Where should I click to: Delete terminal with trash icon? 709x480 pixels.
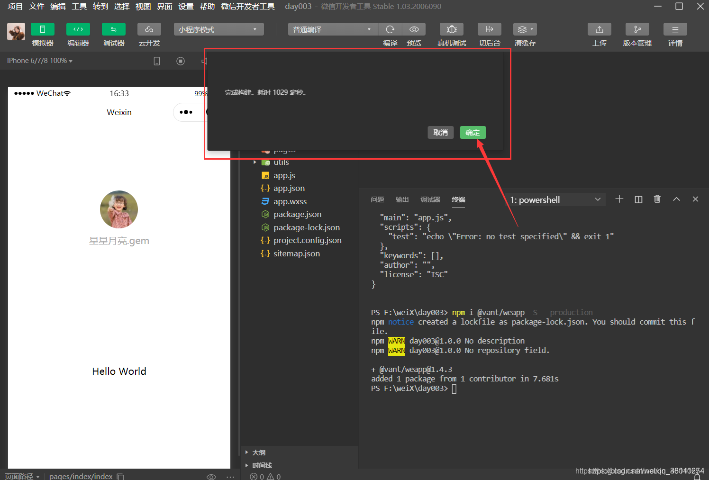(657, 199)
